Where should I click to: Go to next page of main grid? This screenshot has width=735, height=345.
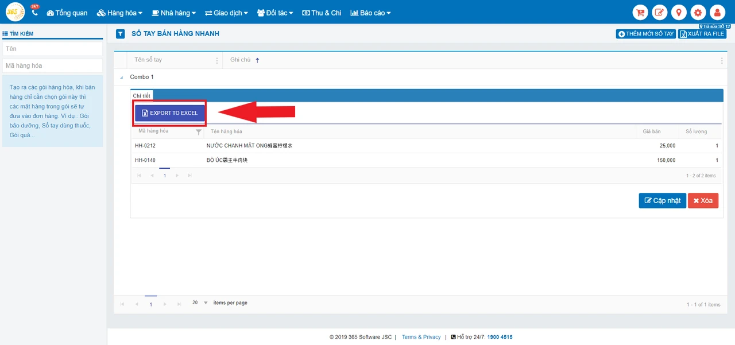(x=165, y=304)
